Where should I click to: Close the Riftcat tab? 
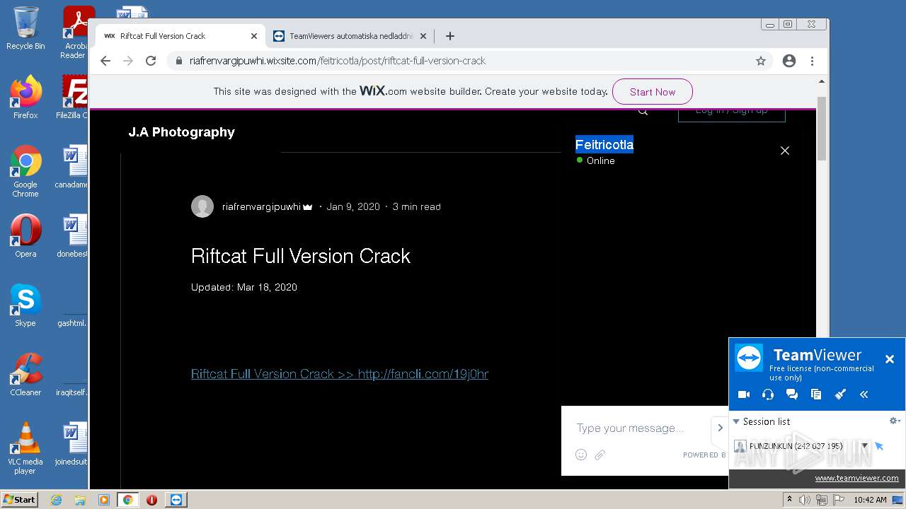(254, 36)
